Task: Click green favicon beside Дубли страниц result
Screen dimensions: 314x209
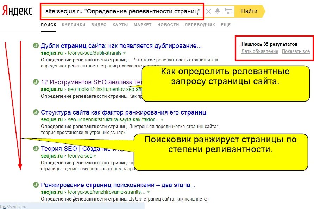Action: click(36, 45)
